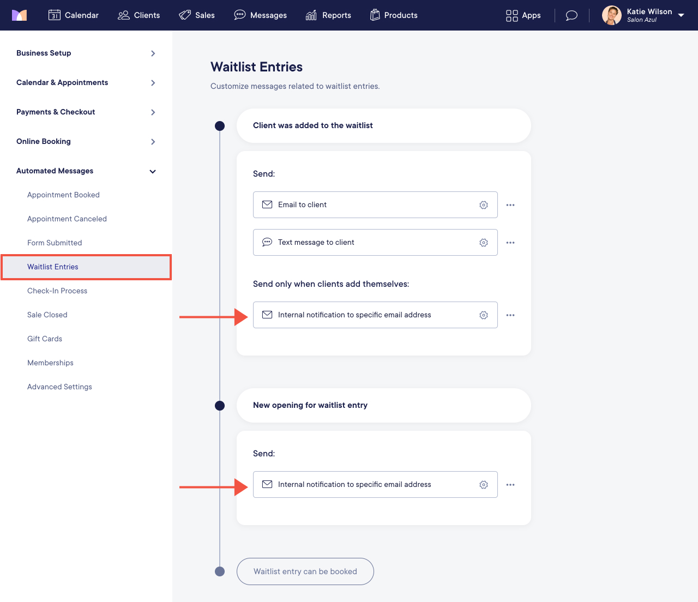Click the gear icon for Text message to client

483,242
